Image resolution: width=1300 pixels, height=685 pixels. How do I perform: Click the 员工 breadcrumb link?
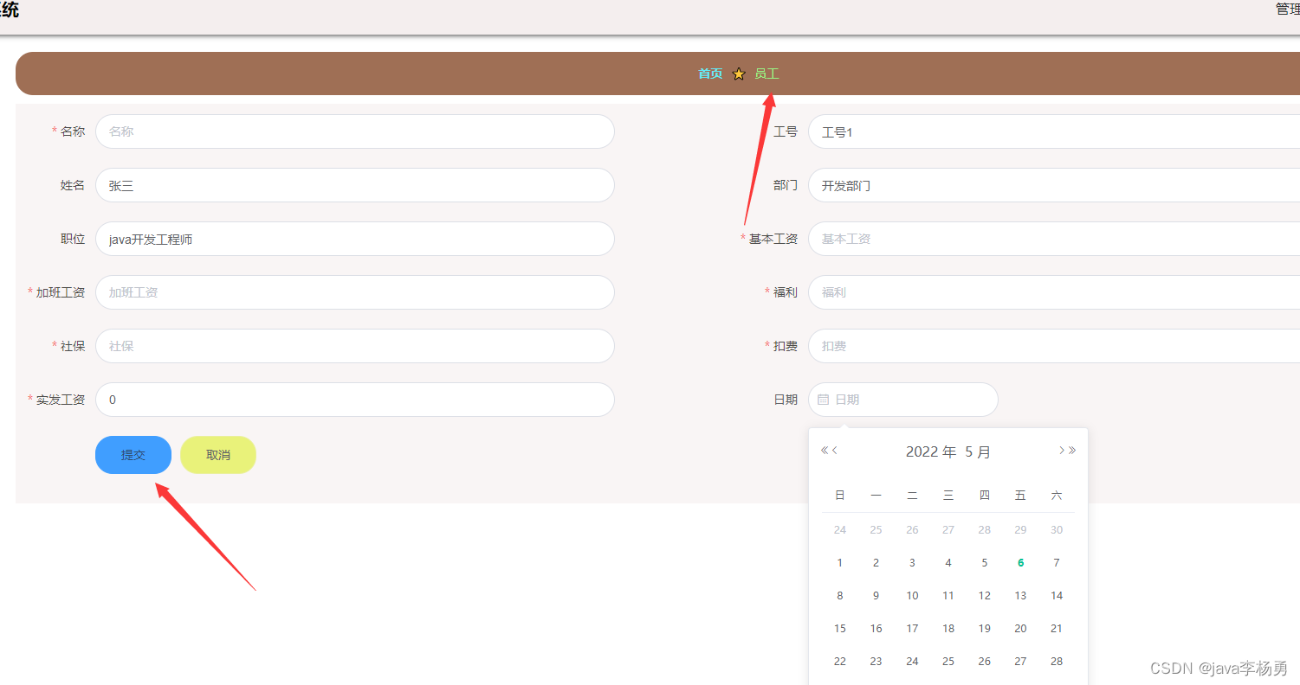[766, 74]
